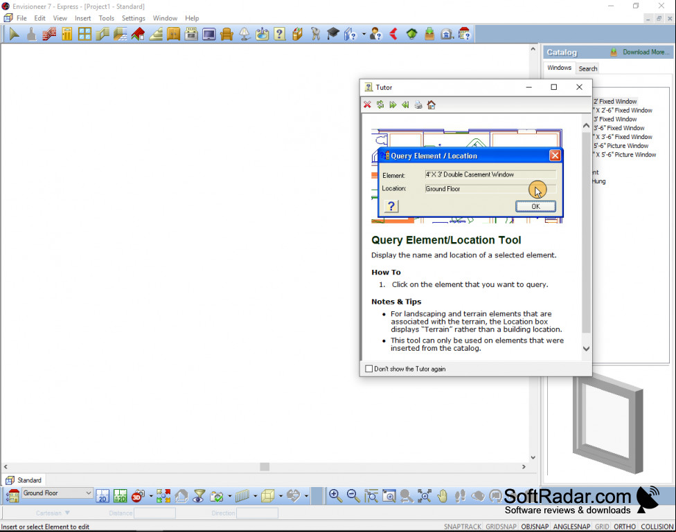Pick the Doors tool
Screen dimensions: 676x532
tap(66, 34)
